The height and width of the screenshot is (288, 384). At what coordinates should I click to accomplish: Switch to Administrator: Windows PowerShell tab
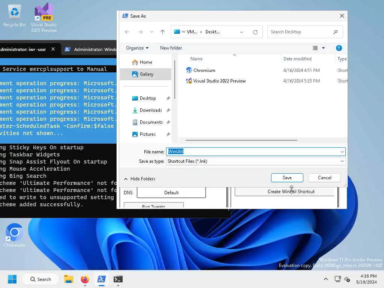pos(91,49)
